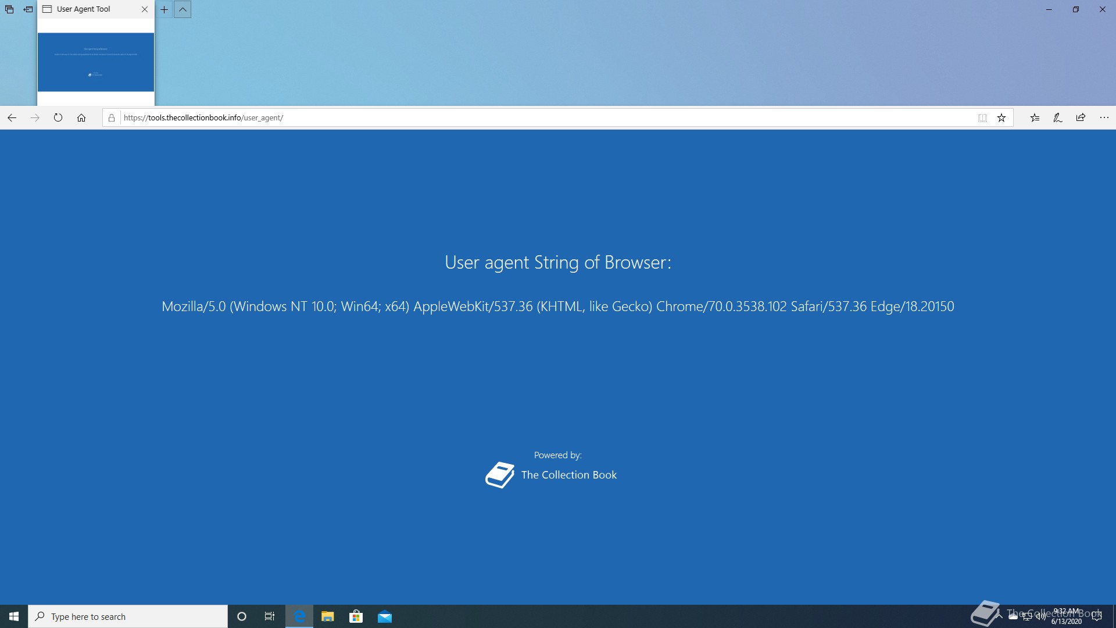The width and height of the screenshot is (1116, 628).
Task: Open the favorites hub icon
Action: pyautogui.click(x=1035, y=117)
